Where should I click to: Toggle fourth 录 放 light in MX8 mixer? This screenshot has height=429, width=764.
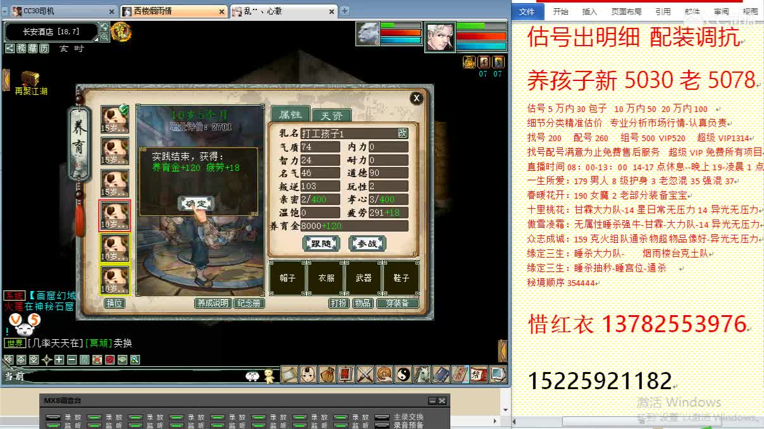176,418
